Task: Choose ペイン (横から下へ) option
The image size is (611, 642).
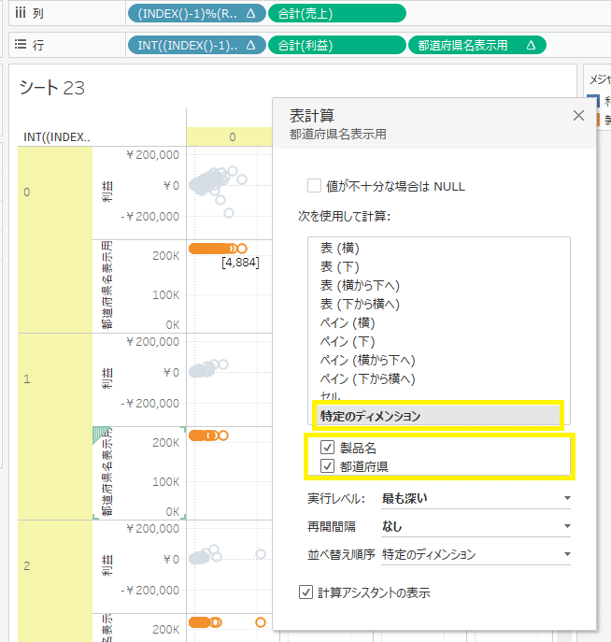Action: [367, 361]
